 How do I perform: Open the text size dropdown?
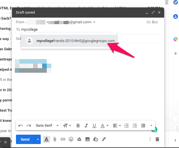[67, 126]
